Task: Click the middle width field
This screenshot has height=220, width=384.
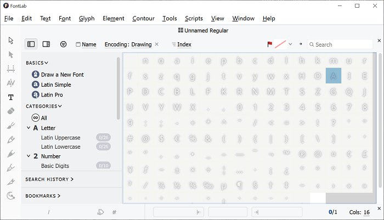Action: pyautogui.click(x=228, y=212)
